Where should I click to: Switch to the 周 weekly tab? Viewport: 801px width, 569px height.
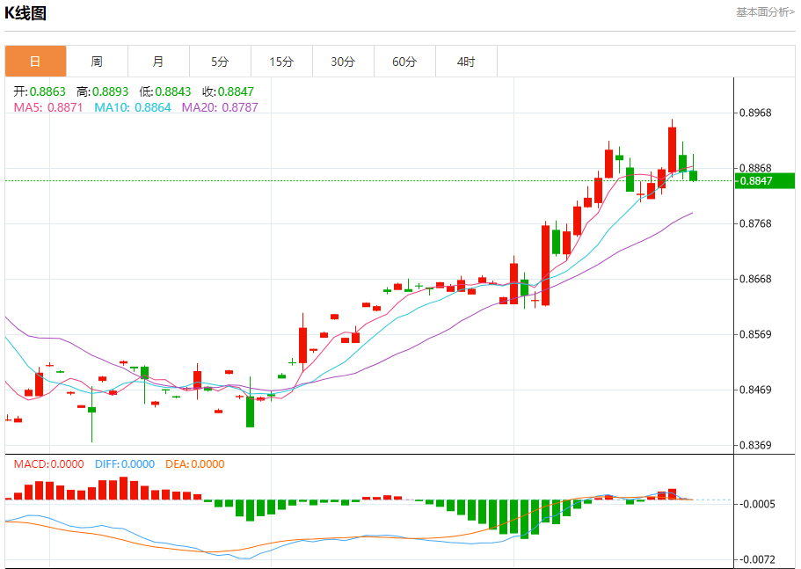point(97,62)
